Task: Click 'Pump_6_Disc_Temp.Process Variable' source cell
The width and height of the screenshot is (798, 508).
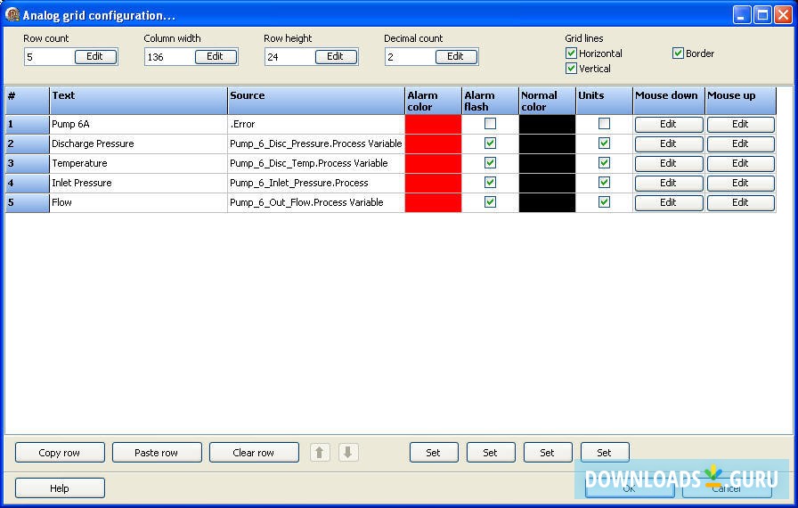Action: click(316, 163)
